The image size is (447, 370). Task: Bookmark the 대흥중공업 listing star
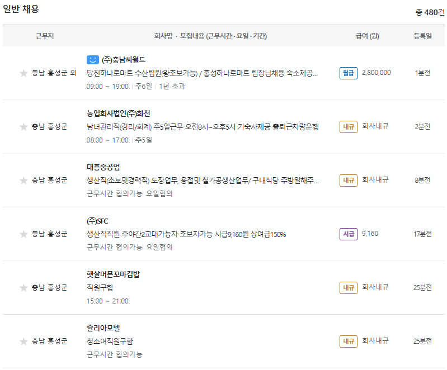[x=23, y=181]
